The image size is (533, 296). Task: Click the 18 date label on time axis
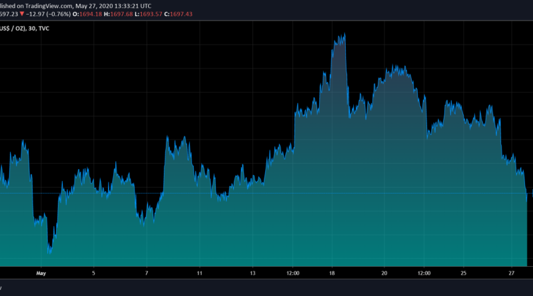click(x=332, y=273)
